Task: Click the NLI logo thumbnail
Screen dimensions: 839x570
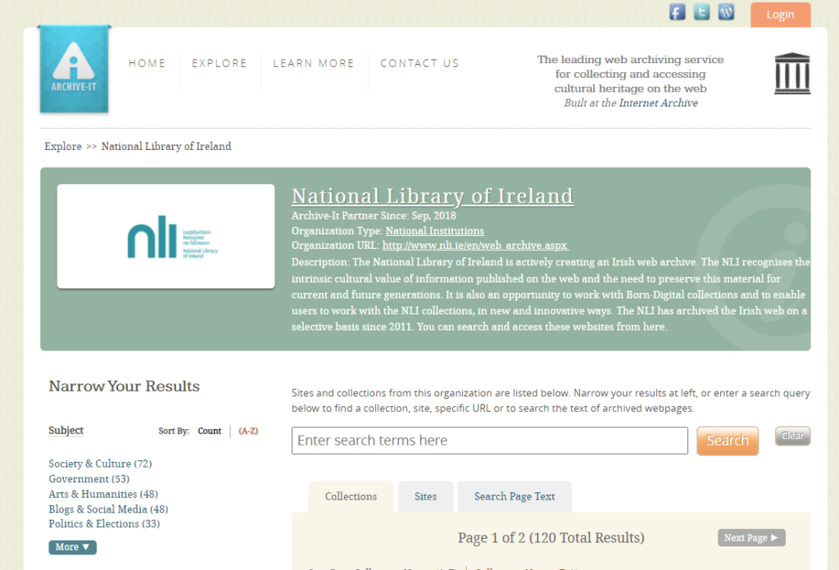Action: [x=166, y=237]
